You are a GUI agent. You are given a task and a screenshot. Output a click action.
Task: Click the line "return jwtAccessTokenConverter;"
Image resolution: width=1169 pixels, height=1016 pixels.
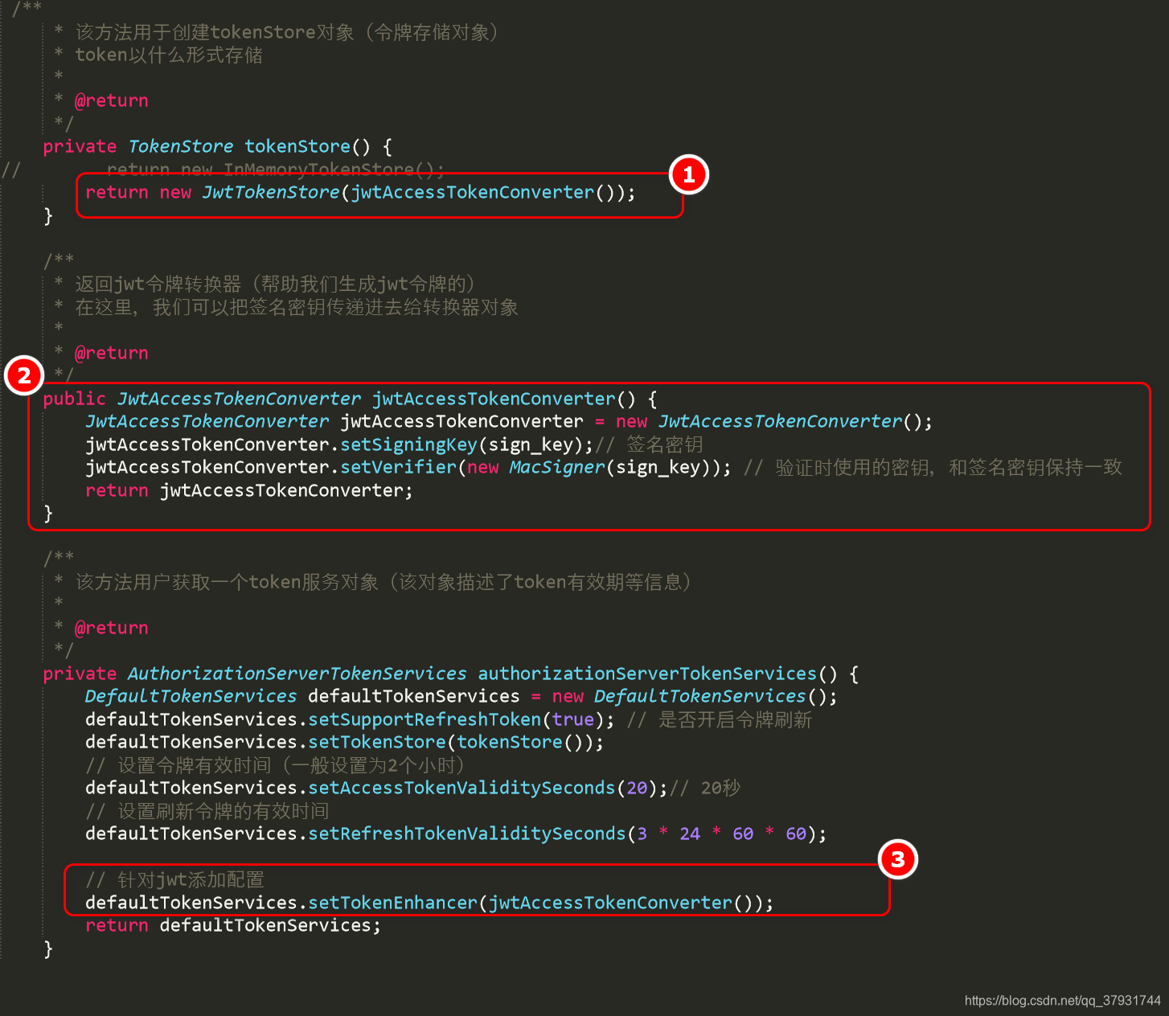click(249, 490)
